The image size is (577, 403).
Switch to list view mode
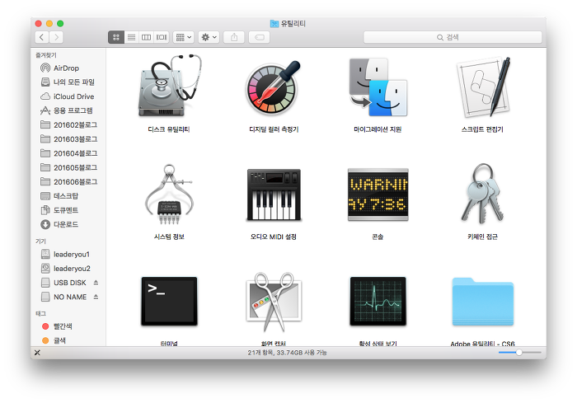(131, 37)
